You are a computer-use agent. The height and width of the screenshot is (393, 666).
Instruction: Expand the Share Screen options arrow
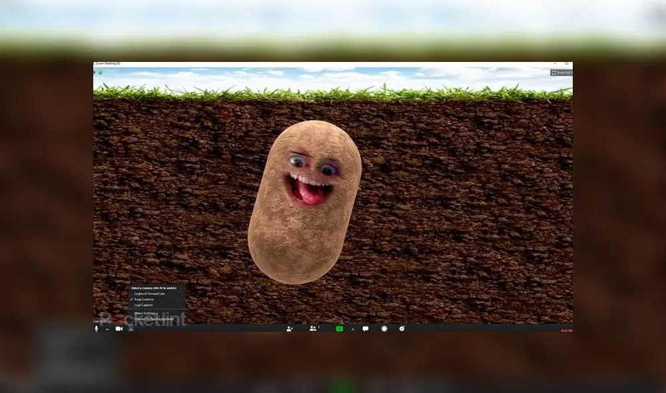[x=352, y=330]
